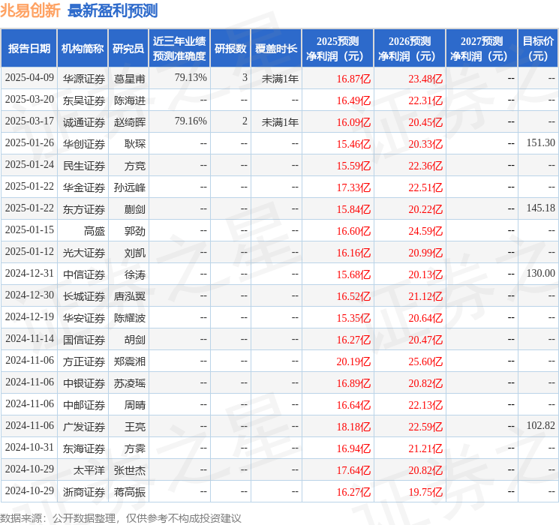Click analyst name 陈海进
559x525 pixels.
tap(130, 100)
